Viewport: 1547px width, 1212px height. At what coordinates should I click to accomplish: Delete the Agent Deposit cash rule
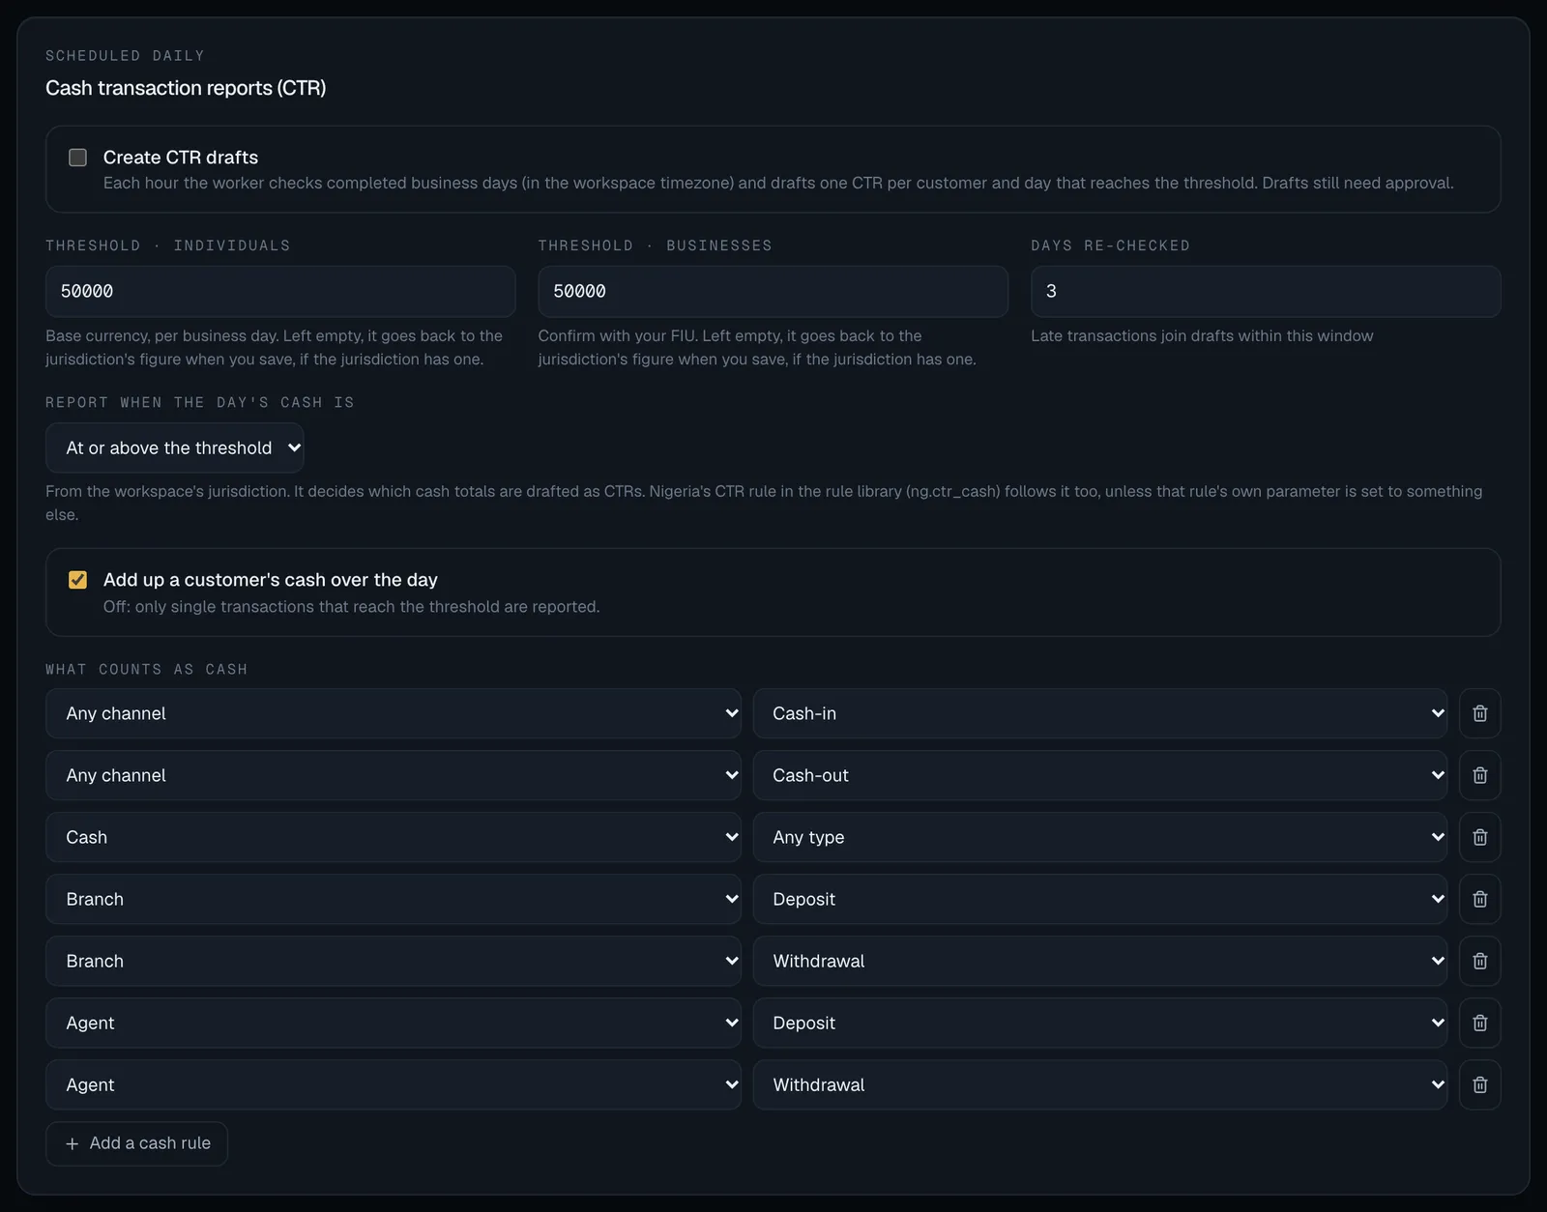tap(1479, 1023)
